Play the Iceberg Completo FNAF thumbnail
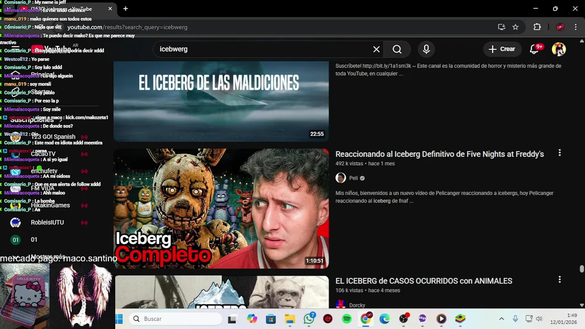Screen dimensions: 585x329 coord(221,208)
